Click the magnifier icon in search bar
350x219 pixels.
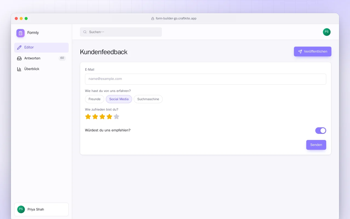point(85,32)
